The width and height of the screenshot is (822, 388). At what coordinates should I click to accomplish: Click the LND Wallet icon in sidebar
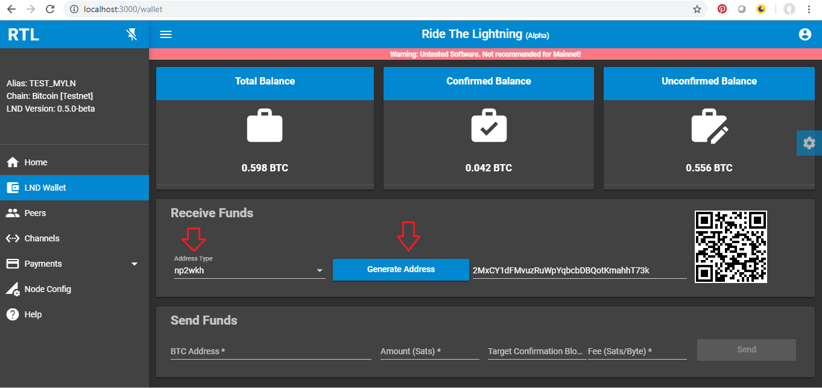tap(12, 188)
